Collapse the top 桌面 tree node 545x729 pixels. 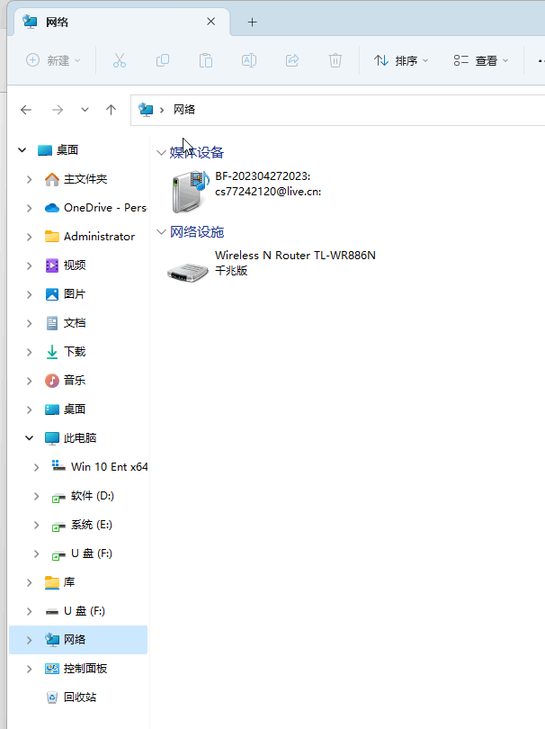coord(22,149)
